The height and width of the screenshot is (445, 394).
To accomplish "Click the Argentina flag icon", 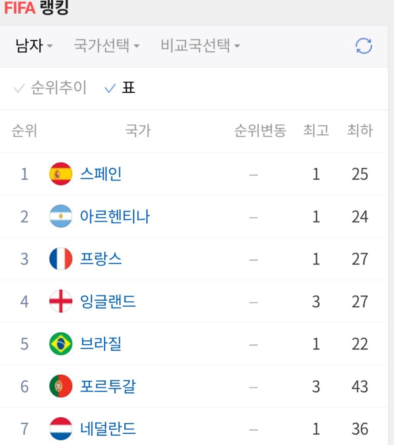I will click(60, 216).
